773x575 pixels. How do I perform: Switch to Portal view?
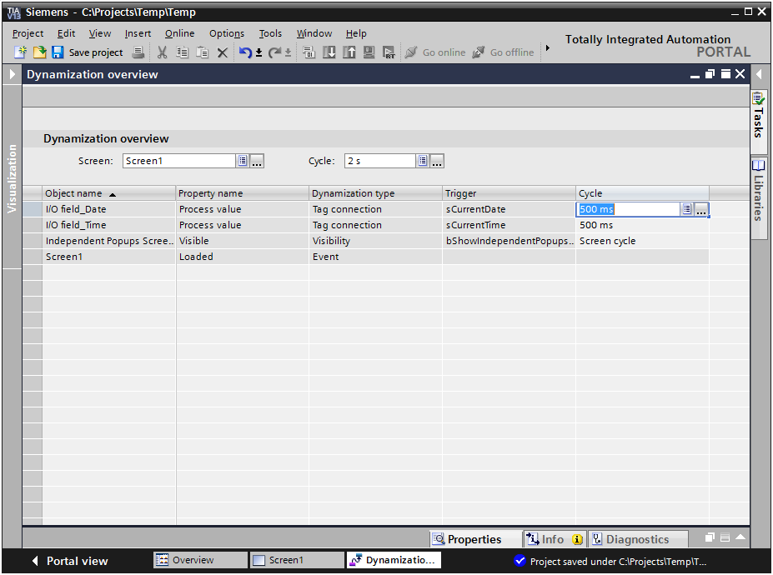[x=70, y=561]
